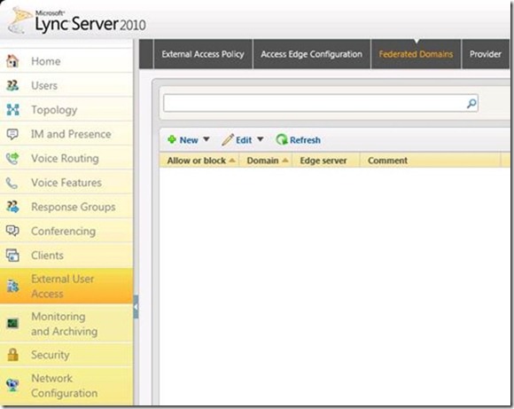Click the Conferencing speech bubbles icon
Screen dimensions: 514x409
[12, 231]
